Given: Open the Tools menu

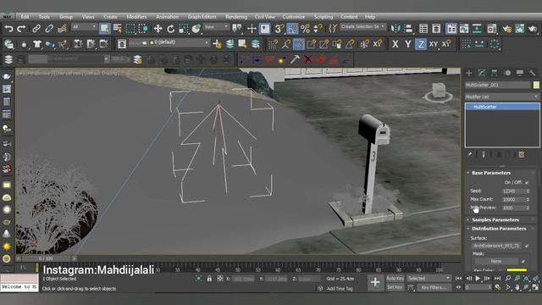Looking at the screenshot, I should pos(44,17).
